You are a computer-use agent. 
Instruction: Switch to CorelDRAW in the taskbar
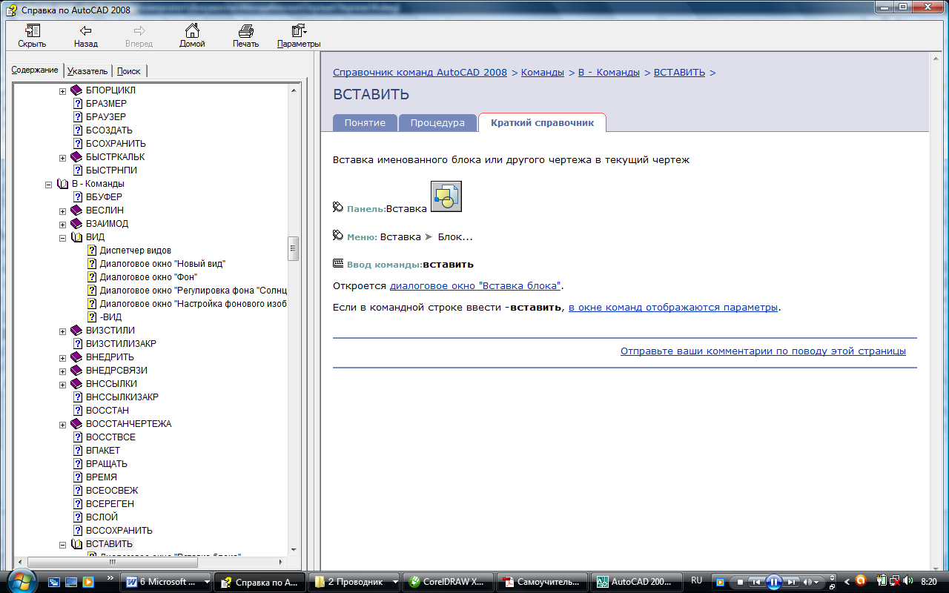449,582
